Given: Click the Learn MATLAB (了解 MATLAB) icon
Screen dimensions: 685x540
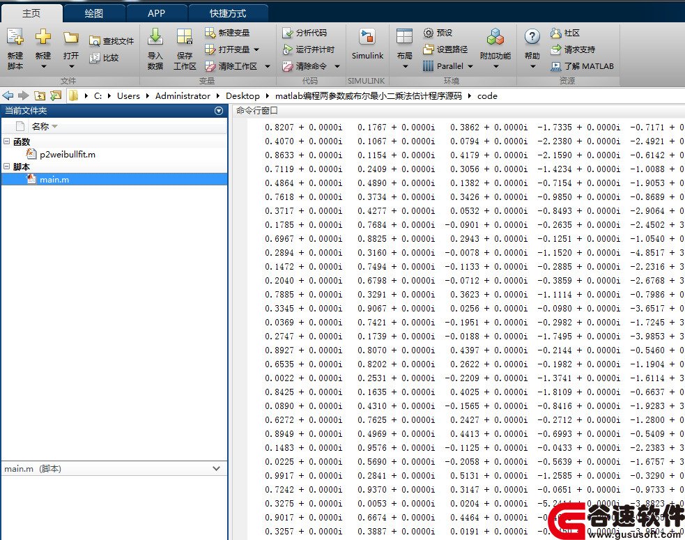Looking at the screenshot, I should (x=555, y=66).
